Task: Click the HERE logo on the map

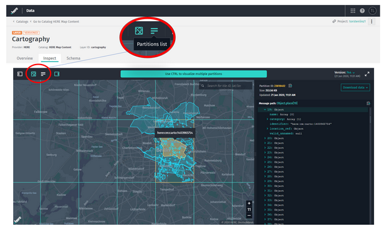Action: pyautogui.click(x=17, y=219)
